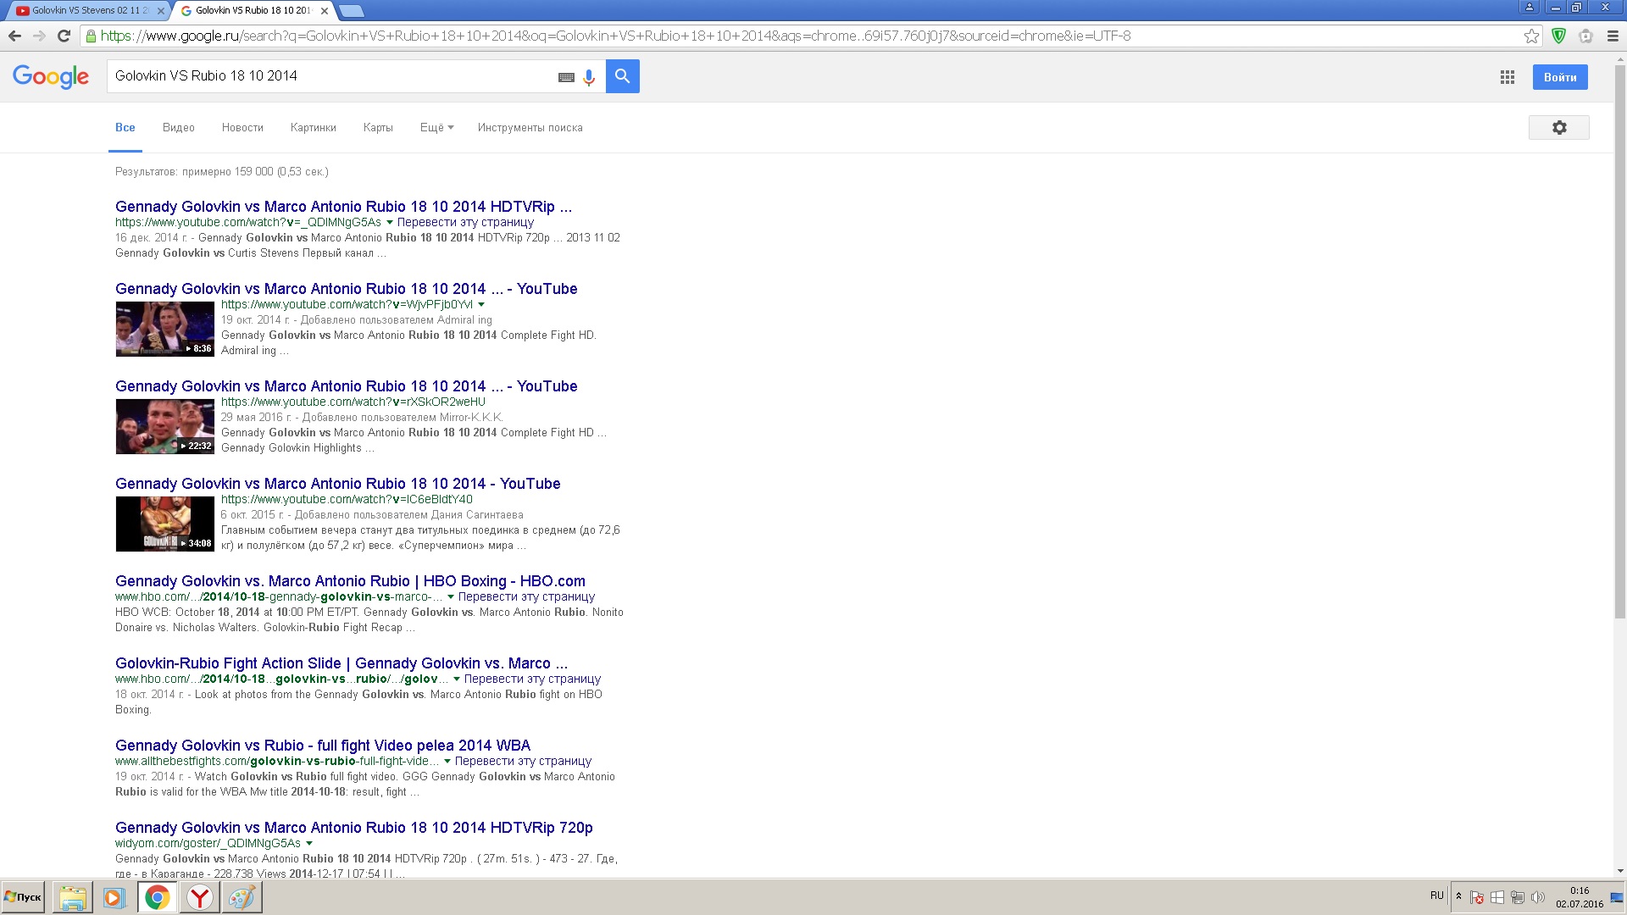Screen dimensions: 1627x915
Task: Click the Google logo
Action: [x=51, y=76]
